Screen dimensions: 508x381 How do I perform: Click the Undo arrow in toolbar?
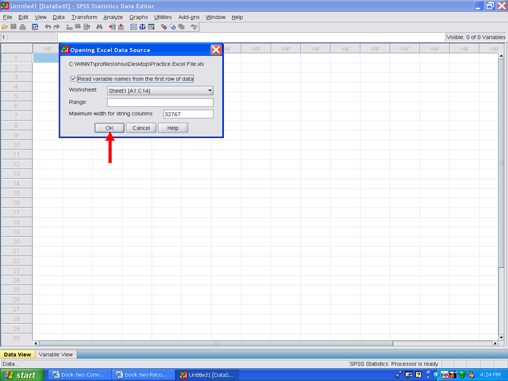tap(48, 26)
